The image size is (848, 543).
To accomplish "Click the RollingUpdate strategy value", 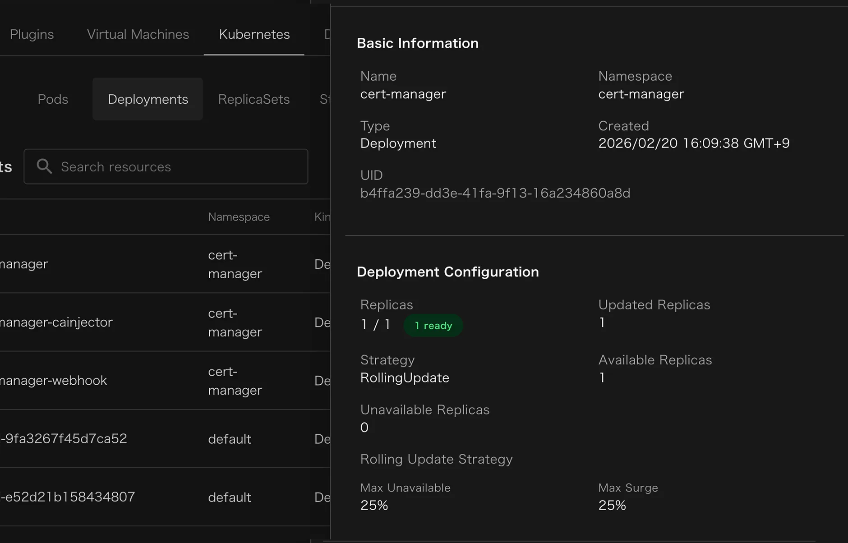I will (x=405, y=377).
